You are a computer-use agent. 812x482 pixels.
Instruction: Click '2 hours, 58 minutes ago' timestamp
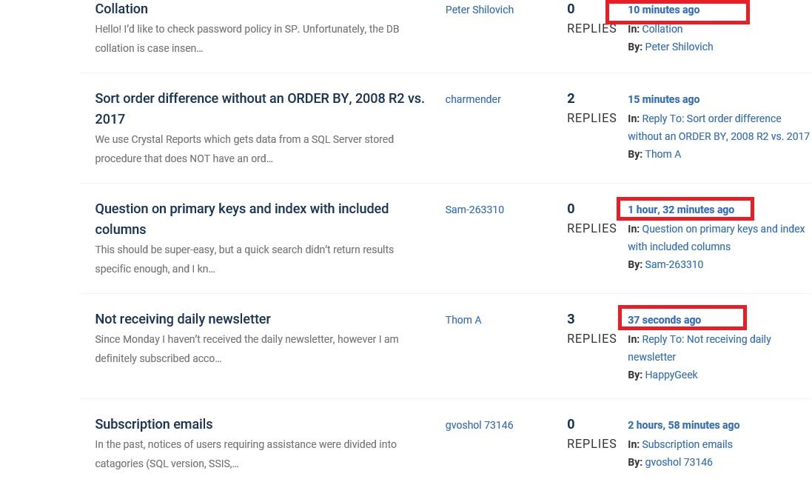point(683,425)
